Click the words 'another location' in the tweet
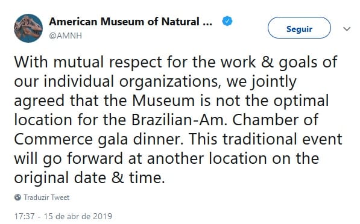The width and height of the screenshot is (360, 224). (x=207, y=158)
